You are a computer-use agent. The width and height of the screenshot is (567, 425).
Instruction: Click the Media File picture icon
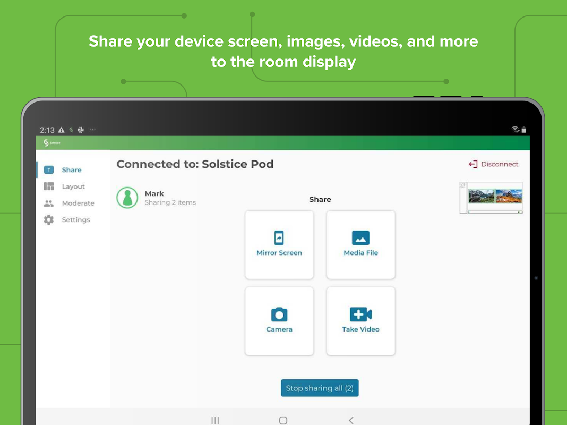tap(361, 238)
